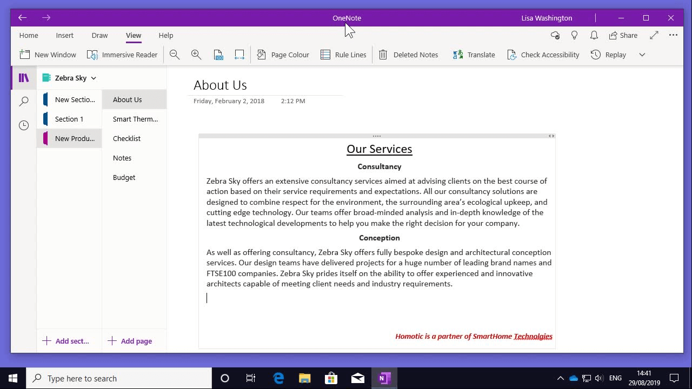692x389 pixels.
Task: Replay recent note changes
Action: coord(608,54)
